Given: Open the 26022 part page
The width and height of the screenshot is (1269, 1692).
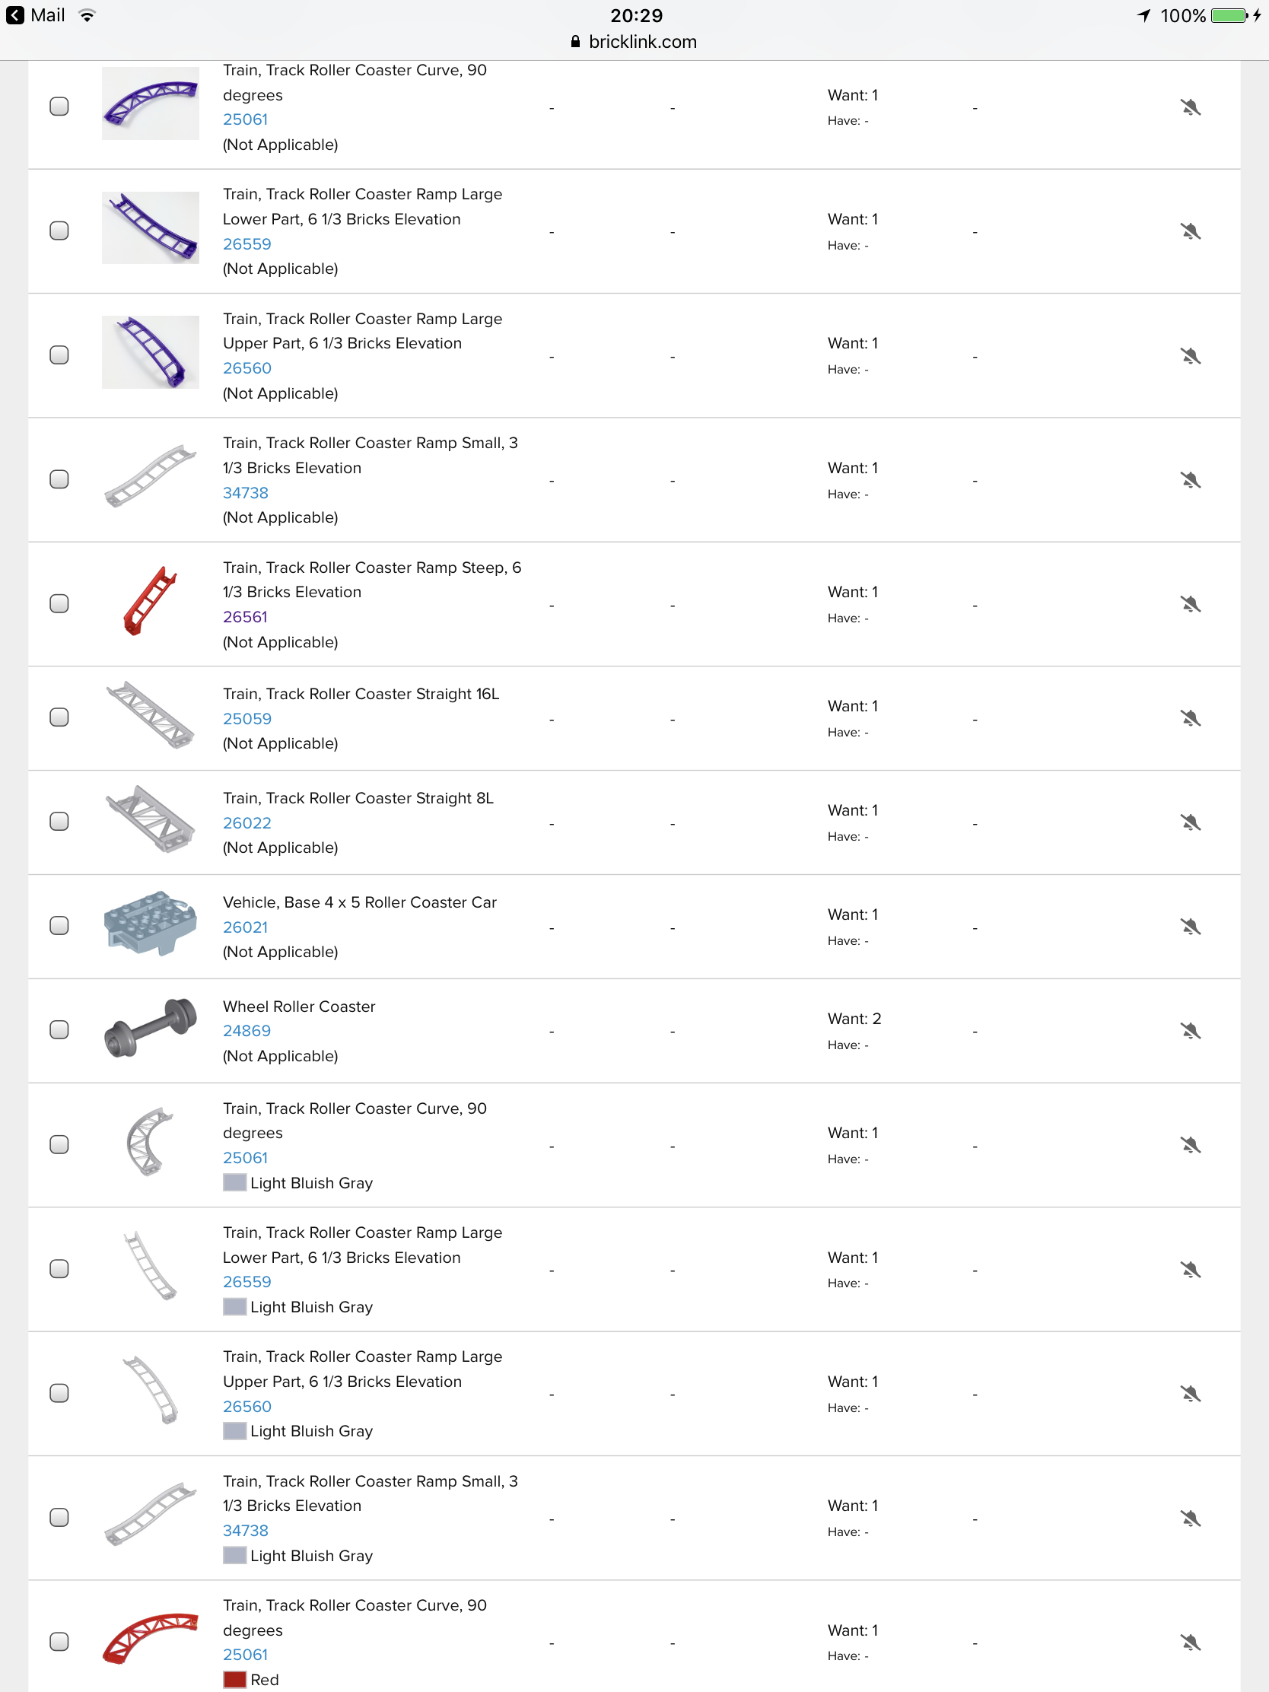Looking at the screenshot, I should [x=246, y=823].
